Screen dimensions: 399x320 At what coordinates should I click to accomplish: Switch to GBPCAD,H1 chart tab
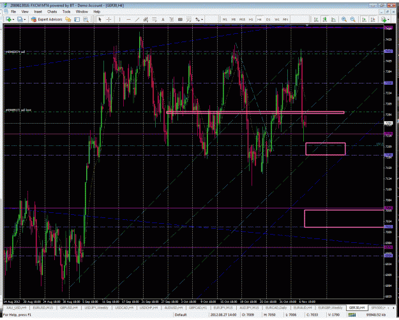point(198,308)
